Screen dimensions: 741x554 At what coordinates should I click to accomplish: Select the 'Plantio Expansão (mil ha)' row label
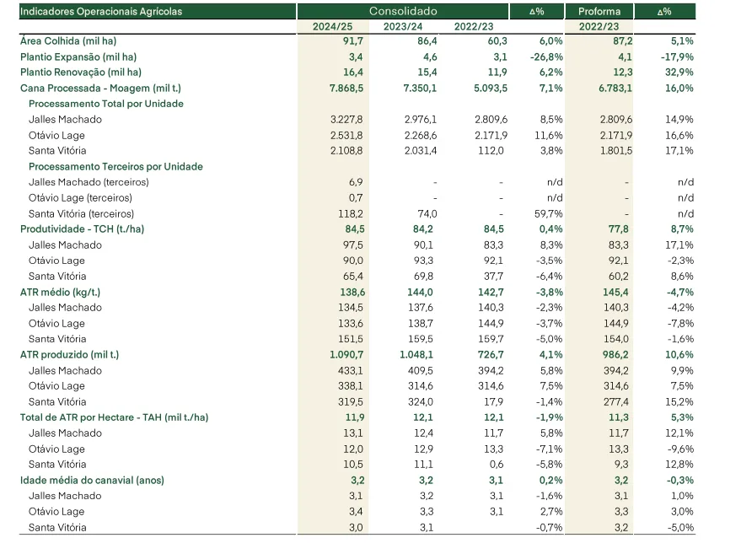[x=78, y=57]
